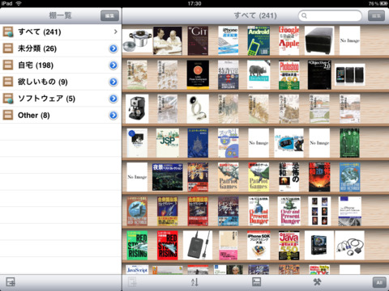Click the add shelf icon below the shelf list
Screen dimensions: 389x291
(11, 282)
